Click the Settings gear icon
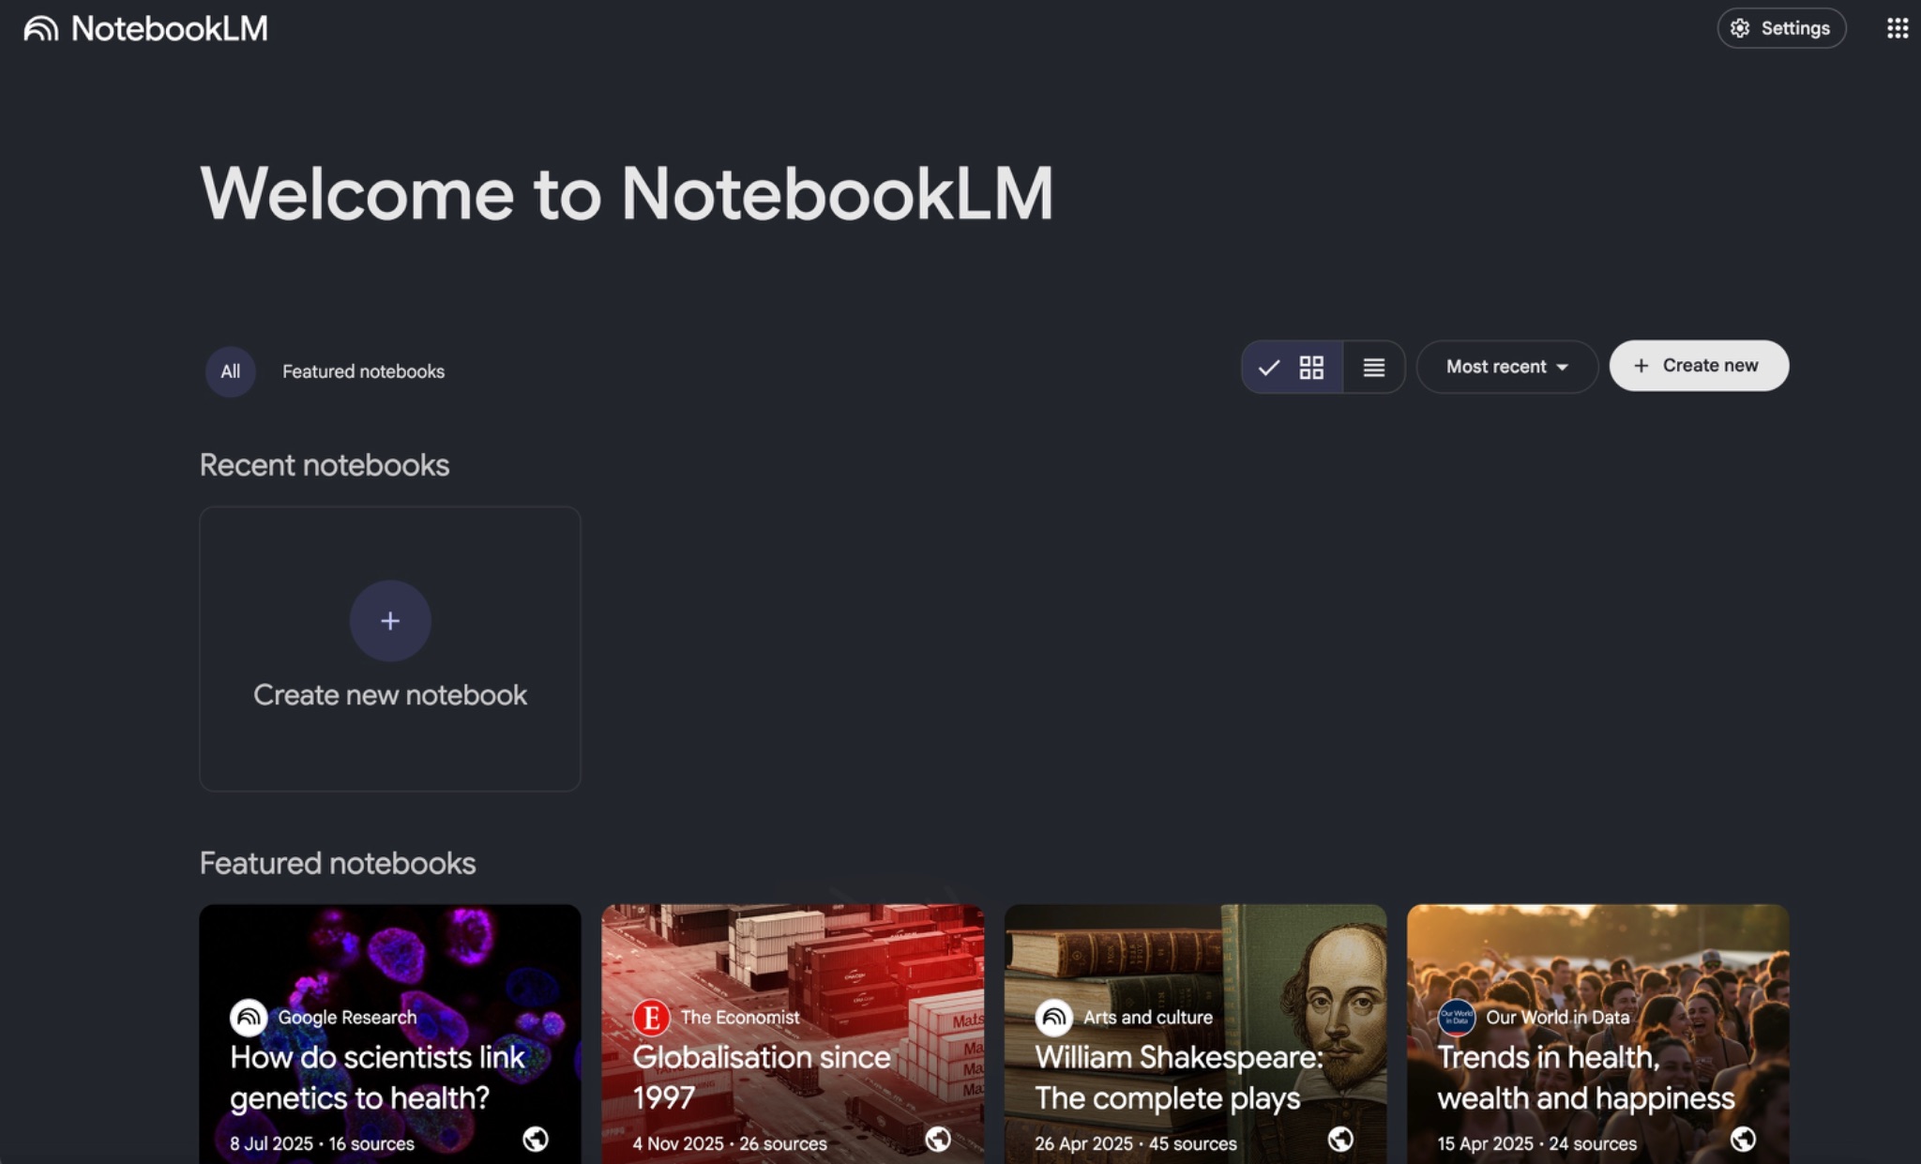The height and width of the screenshot is (1164, 1921). (x=1741, y=28)
